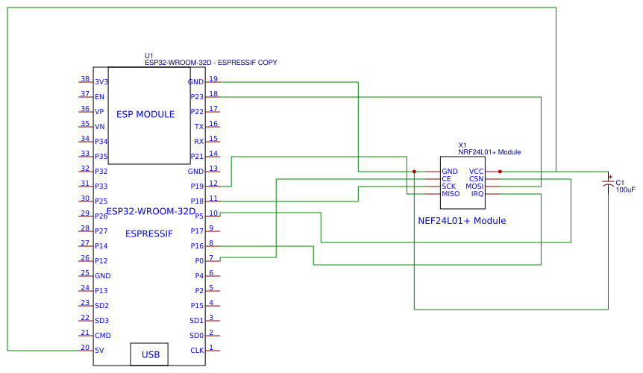Select the GND pin on NRF24L01 module
This screenshot has height=373, width=643.
(x=450, y=172)
